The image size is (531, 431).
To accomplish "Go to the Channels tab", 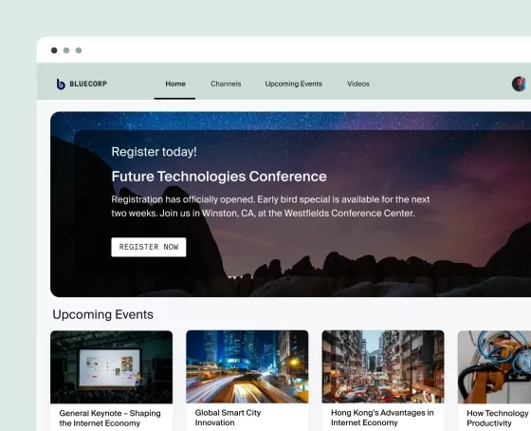I will [226, 84].
